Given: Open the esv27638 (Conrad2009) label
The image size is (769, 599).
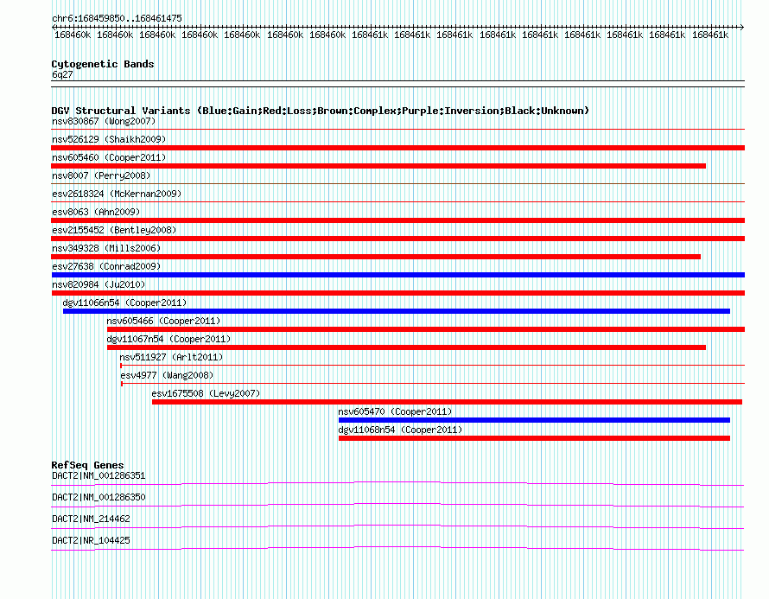Looking at the screenshot, I should 106,266.
